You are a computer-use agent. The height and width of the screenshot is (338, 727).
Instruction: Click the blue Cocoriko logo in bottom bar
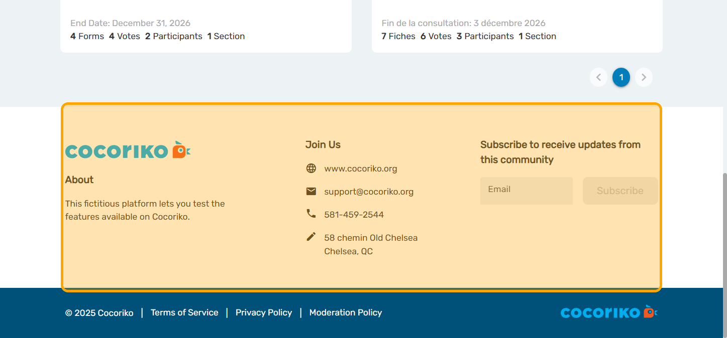608,312
